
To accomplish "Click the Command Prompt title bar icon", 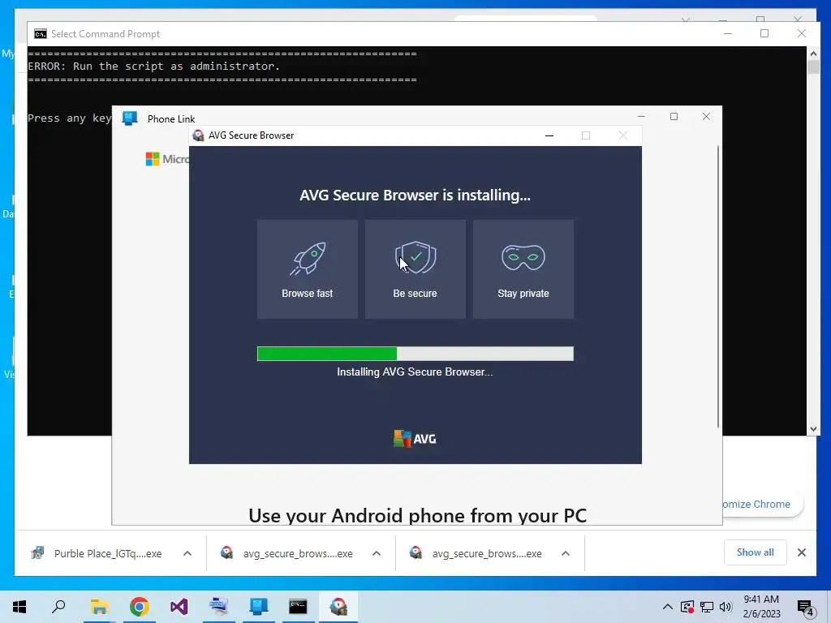I will 41,34.
